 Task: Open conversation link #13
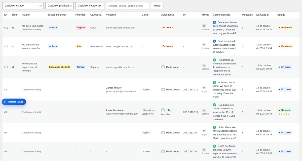[x=6, y=67]
